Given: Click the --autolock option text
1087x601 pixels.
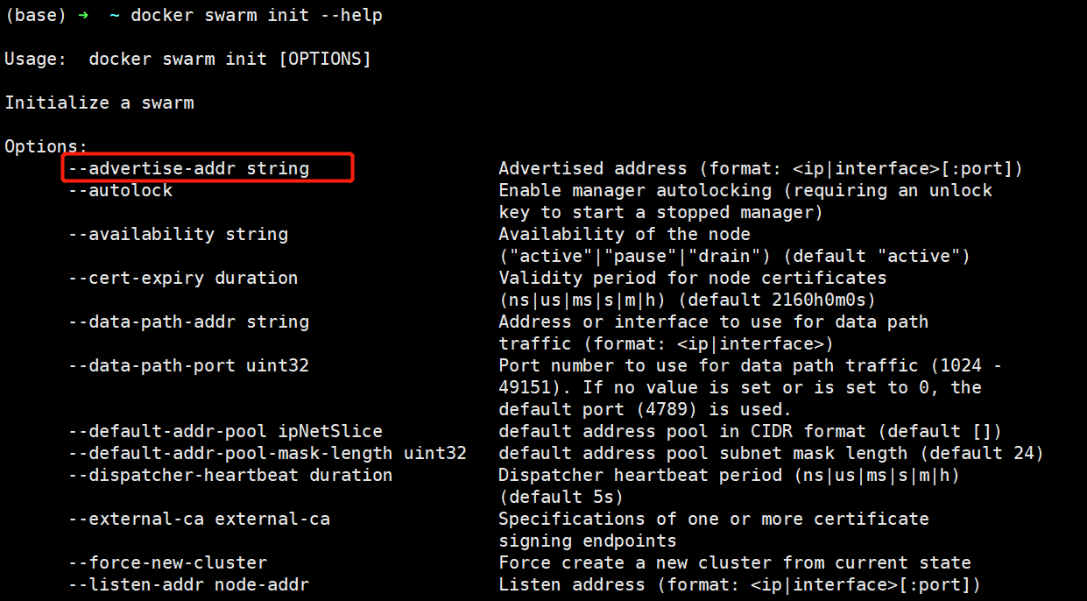Looking at the screenshot, I should (121, 190).
